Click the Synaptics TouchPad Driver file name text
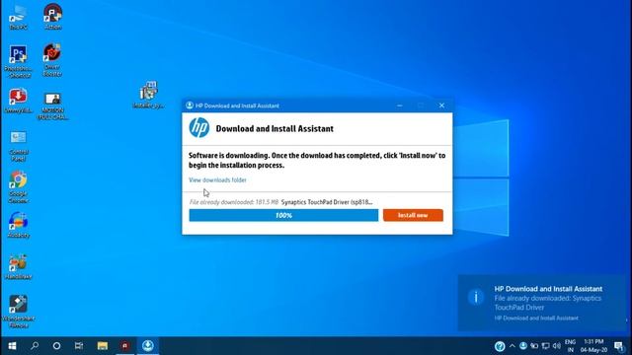 tap(327, 202)
